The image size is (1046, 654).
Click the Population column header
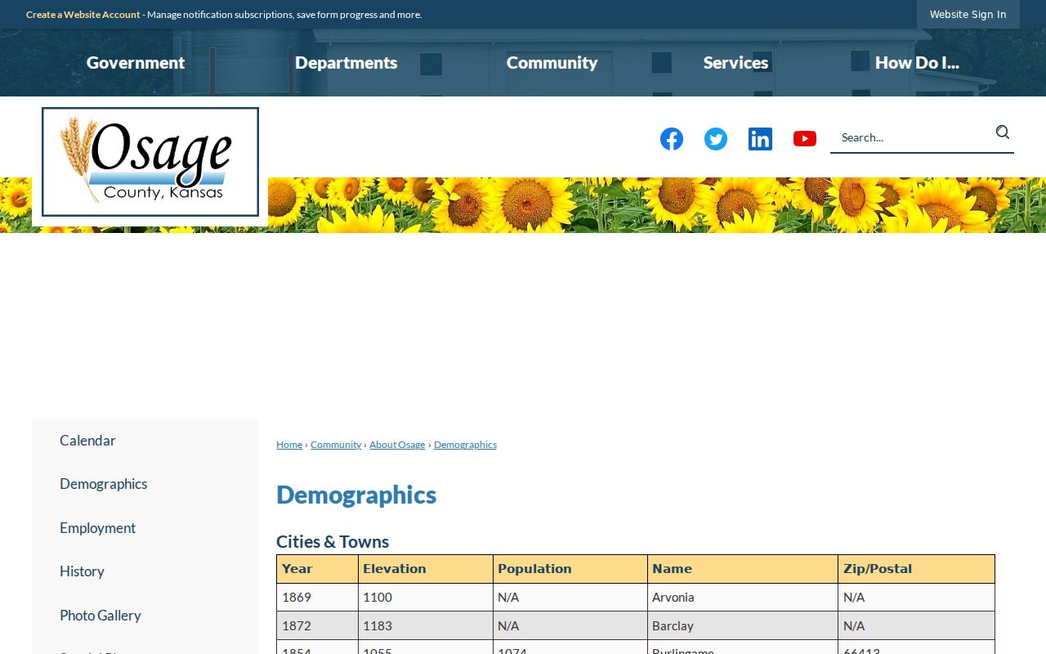570,569
